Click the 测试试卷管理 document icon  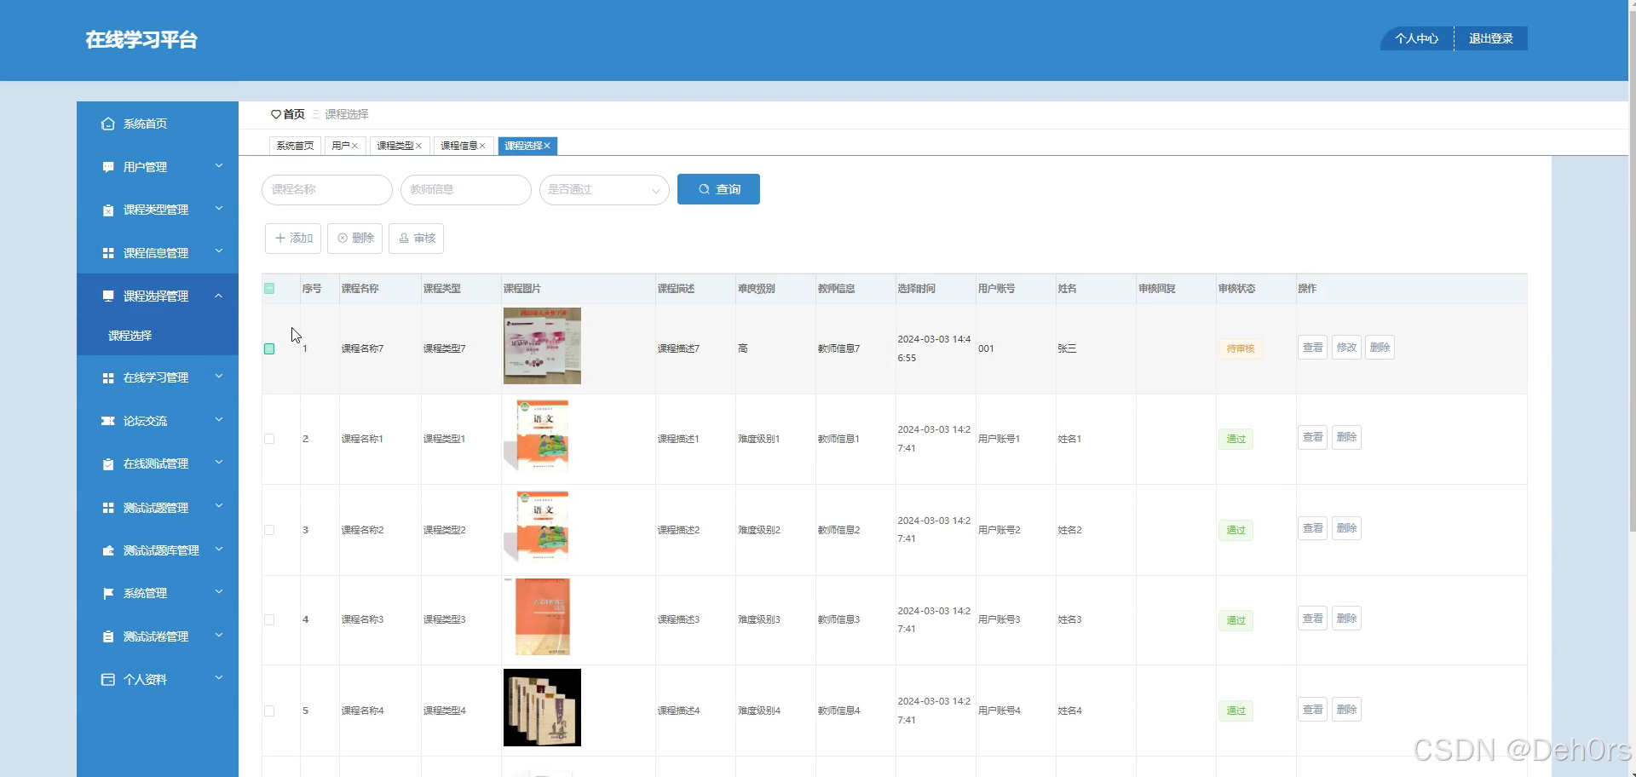(107, 636)
